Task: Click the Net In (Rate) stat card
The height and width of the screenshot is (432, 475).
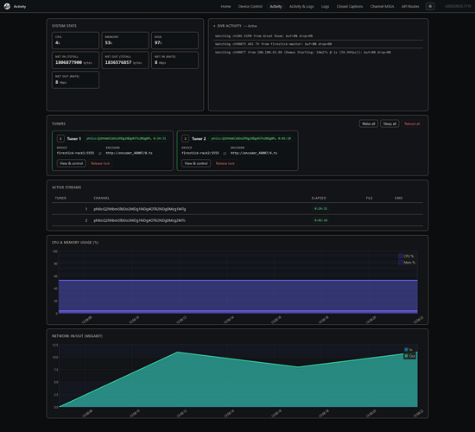Action: tap(174, 60)
